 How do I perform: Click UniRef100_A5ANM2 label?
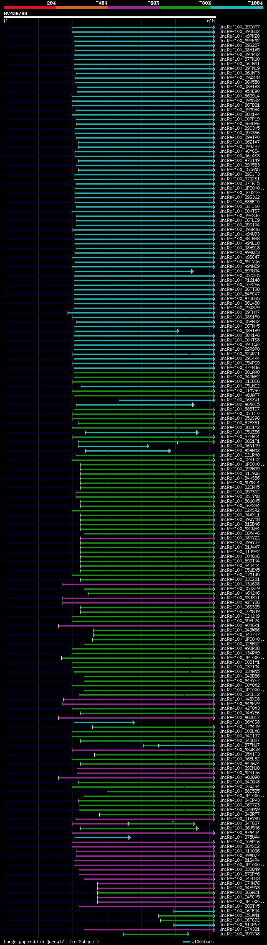239,450
